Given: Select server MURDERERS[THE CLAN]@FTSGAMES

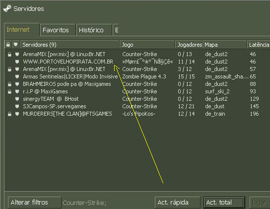Looking at the screenshot, I should click(x=67, y=114).
